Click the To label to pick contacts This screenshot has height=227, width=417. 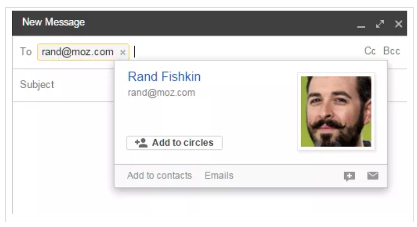[x=26, y=52]
